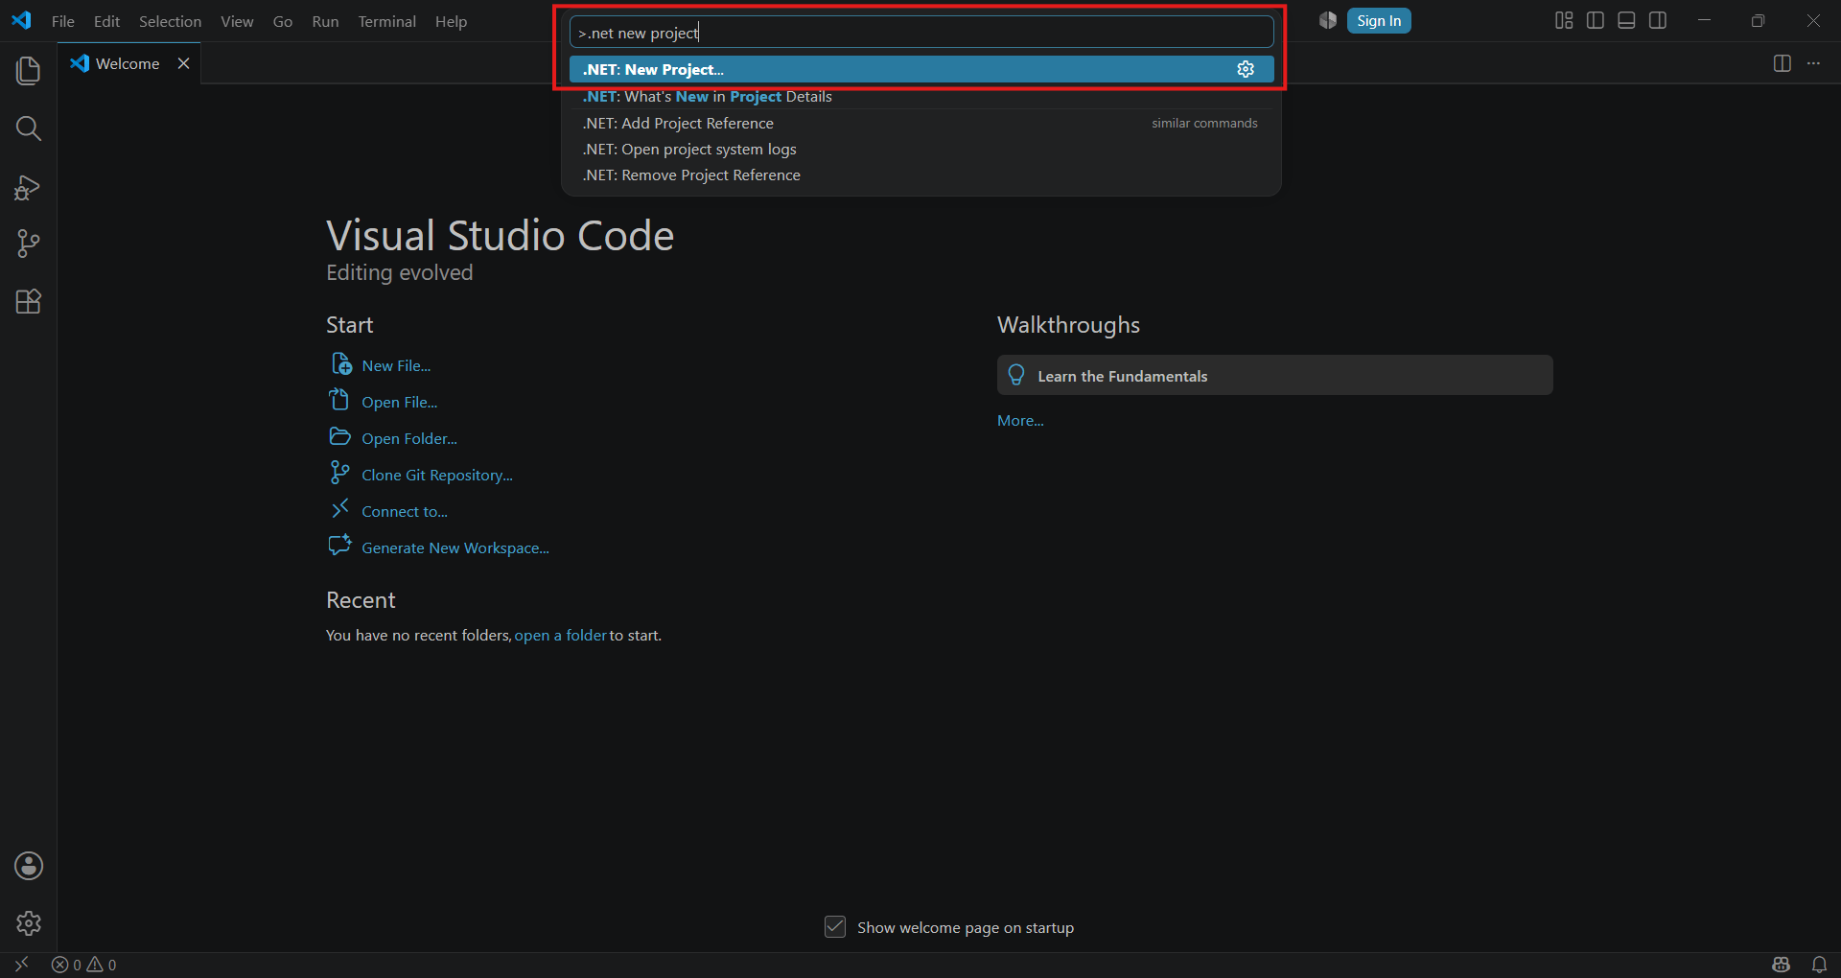Open the Explorer view in activity bar
The width and height of the screenshot is (1841, 978).
[29, 71]
